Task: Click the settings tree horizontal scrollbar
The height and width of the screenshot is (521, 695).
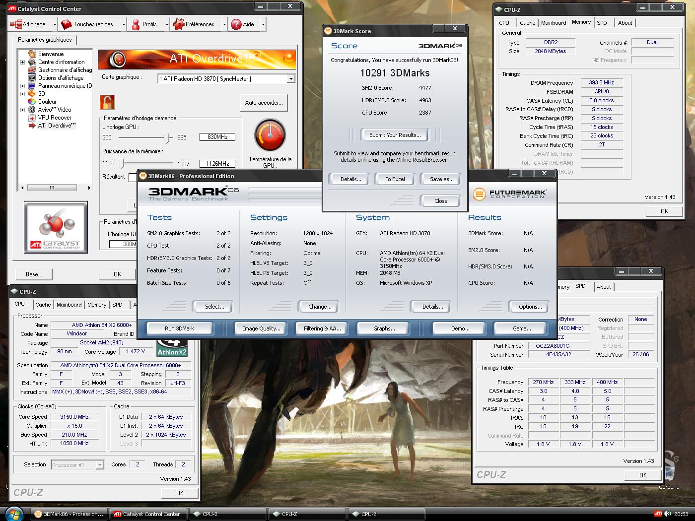Action: [55, 188]
